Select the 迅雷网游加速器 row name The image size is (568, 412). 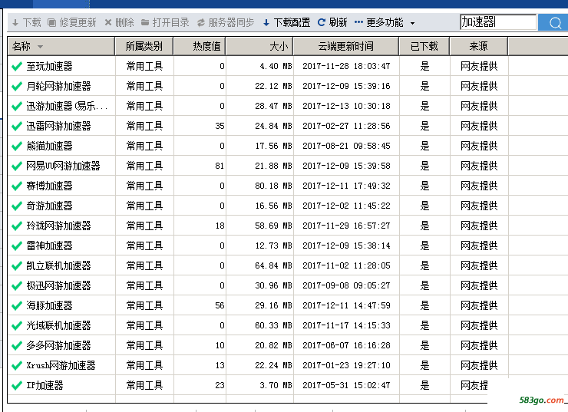[x=58, y=126]
